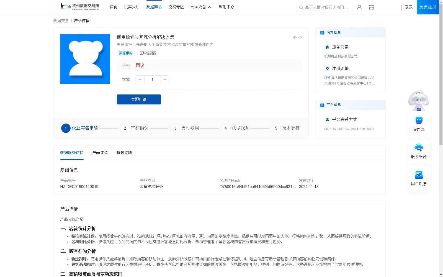Viewport: 443px width, 277px height.
Task: Increase quantity with plus button
Action: click(165, 80)
